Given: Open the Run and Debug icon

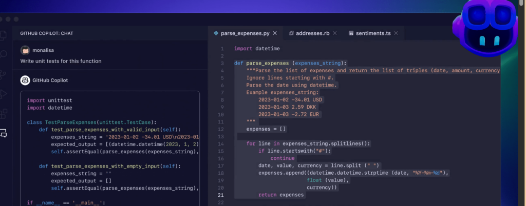Looking at the screenshot, I should pos(3,94).
